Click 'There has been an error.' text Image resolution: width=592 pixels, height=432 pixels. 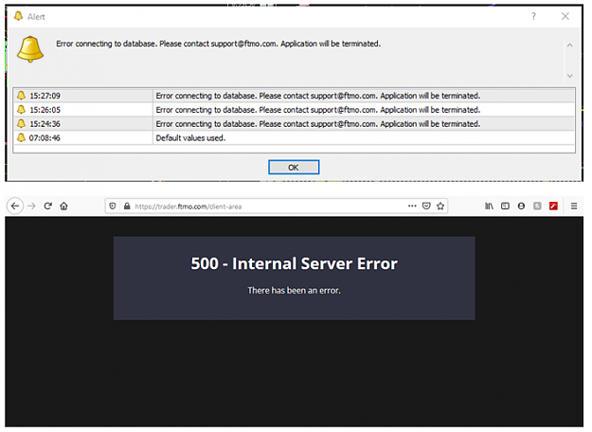(x=295, y=291)
